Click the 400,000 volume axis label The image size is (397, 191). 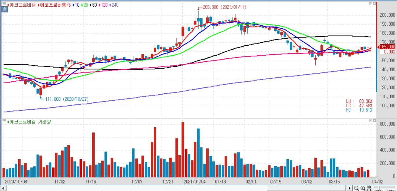click(x=387, y=150)
